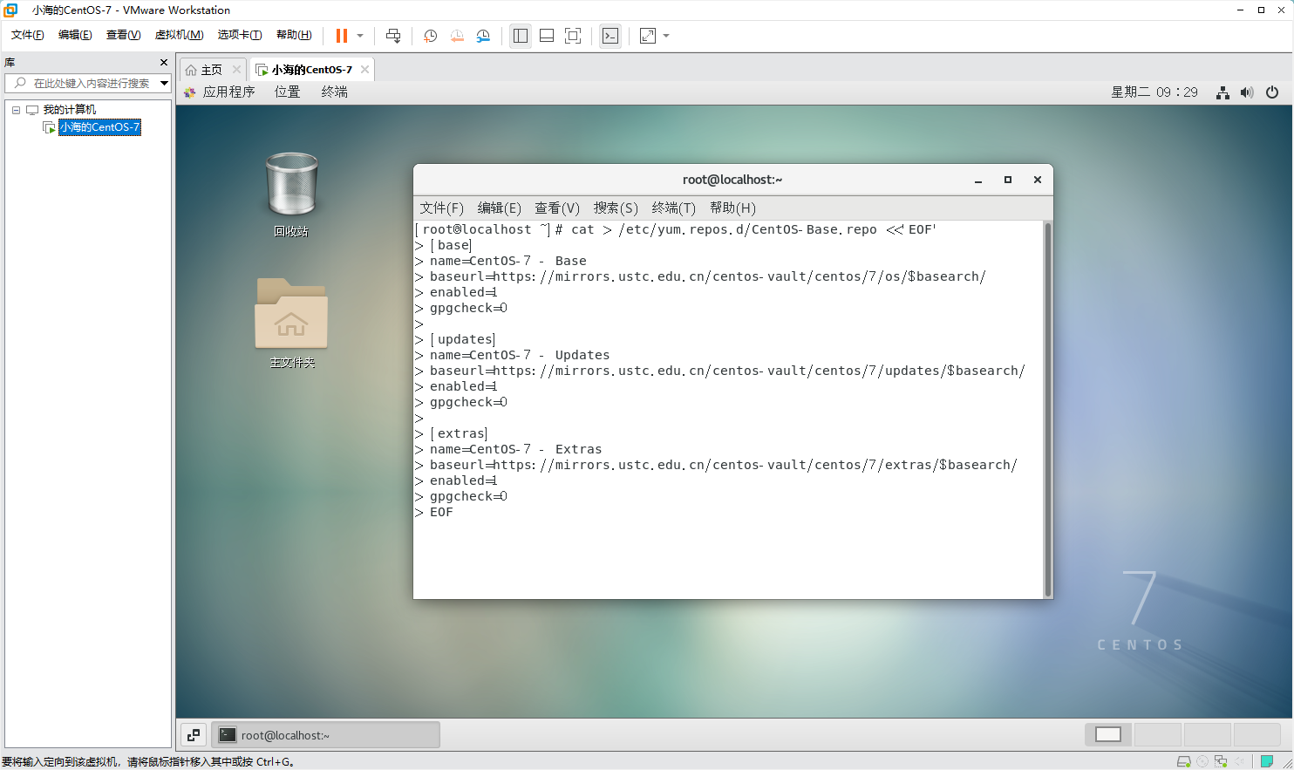Switch to the first workspace
1294x770 pixels.
[x=1108, y=734]
